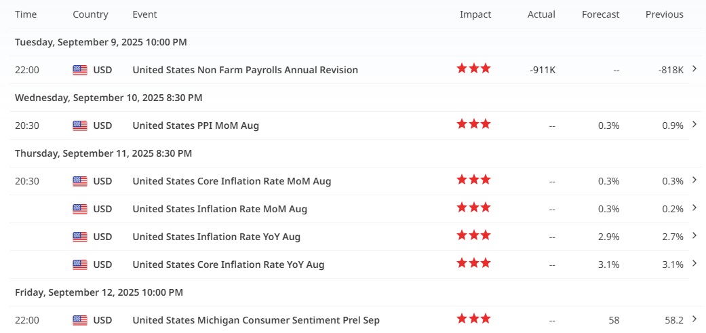
Task: Click the Impact column header
Action: (x=475, y=14)
